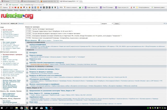Open the Windows Start menu

tap(2, 108)
